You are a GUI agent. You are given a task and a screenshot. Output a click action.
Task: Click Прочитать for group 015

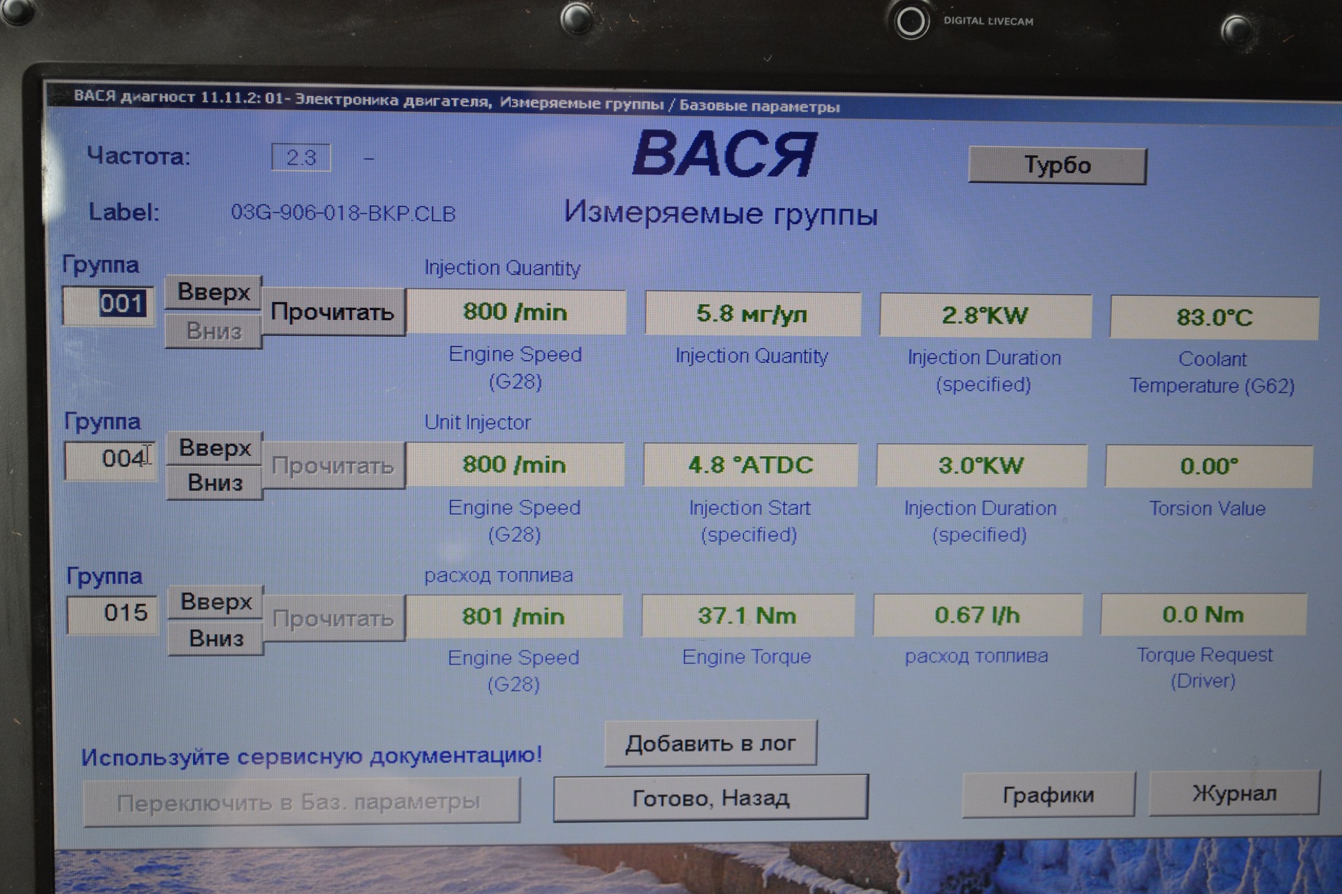333,619
